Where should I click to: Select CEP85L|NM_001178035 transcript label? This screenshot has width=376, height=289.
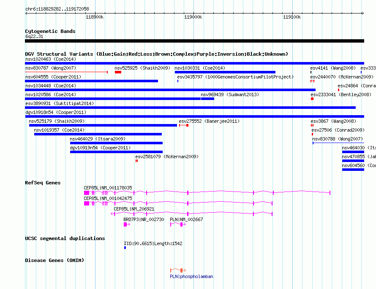point(108,188)
